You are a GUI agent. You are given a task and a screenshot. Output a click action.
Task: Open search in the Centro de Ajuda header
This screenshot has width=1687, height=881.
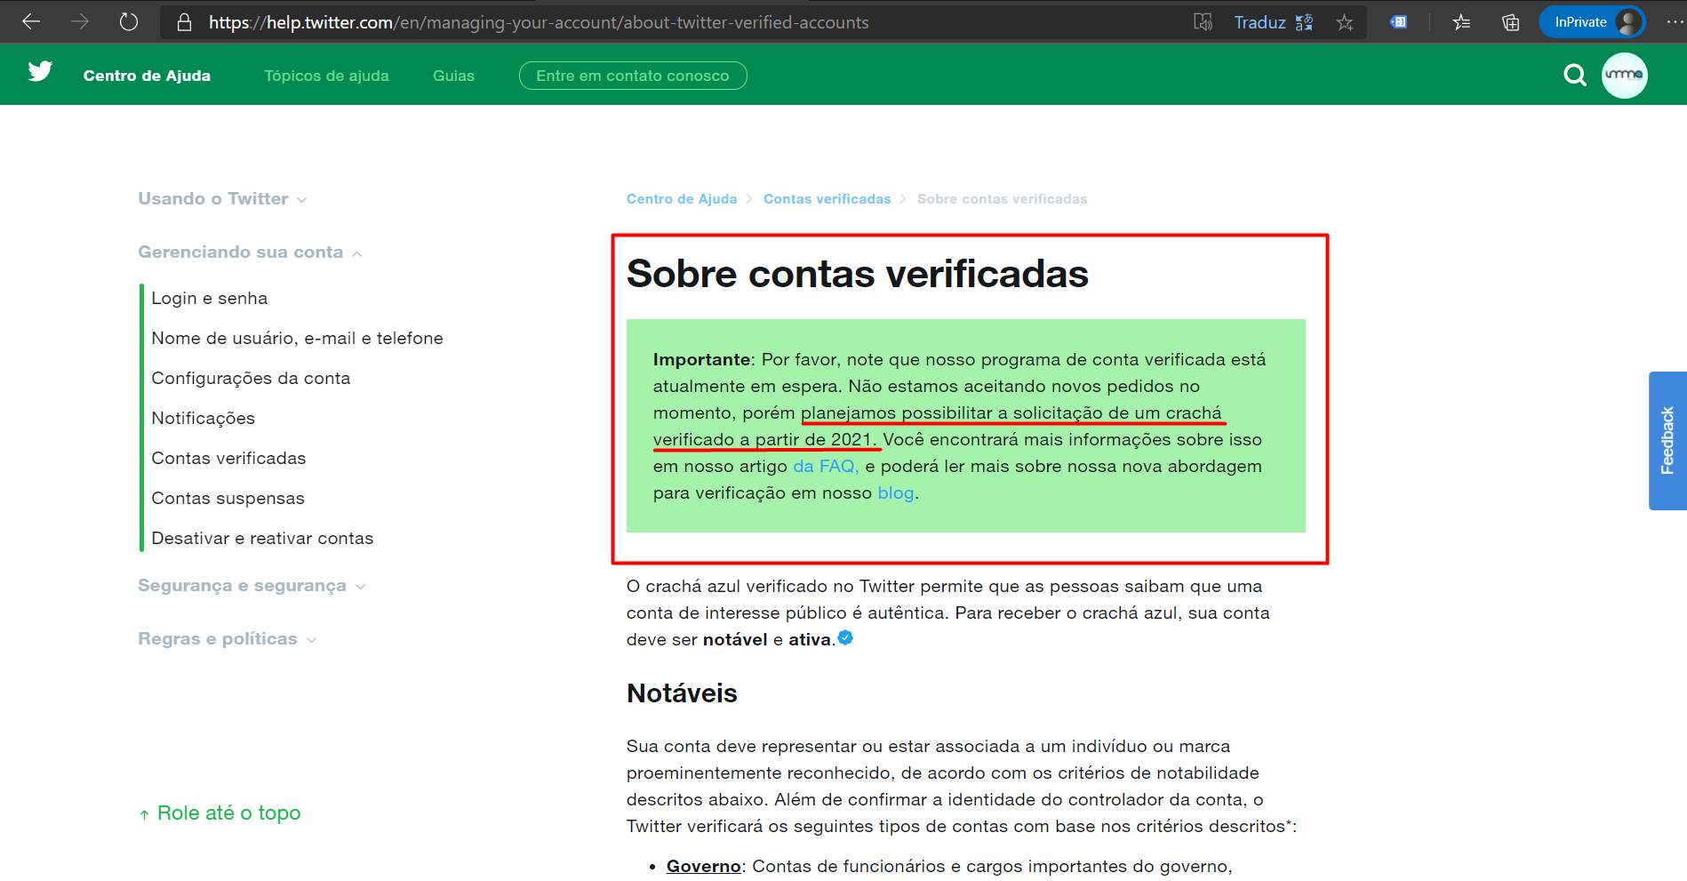[1574, 76]
